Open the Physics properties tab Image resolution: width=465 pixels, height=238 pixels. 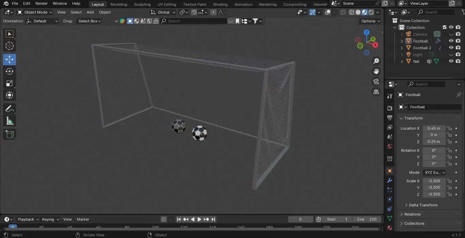point(390,199)
